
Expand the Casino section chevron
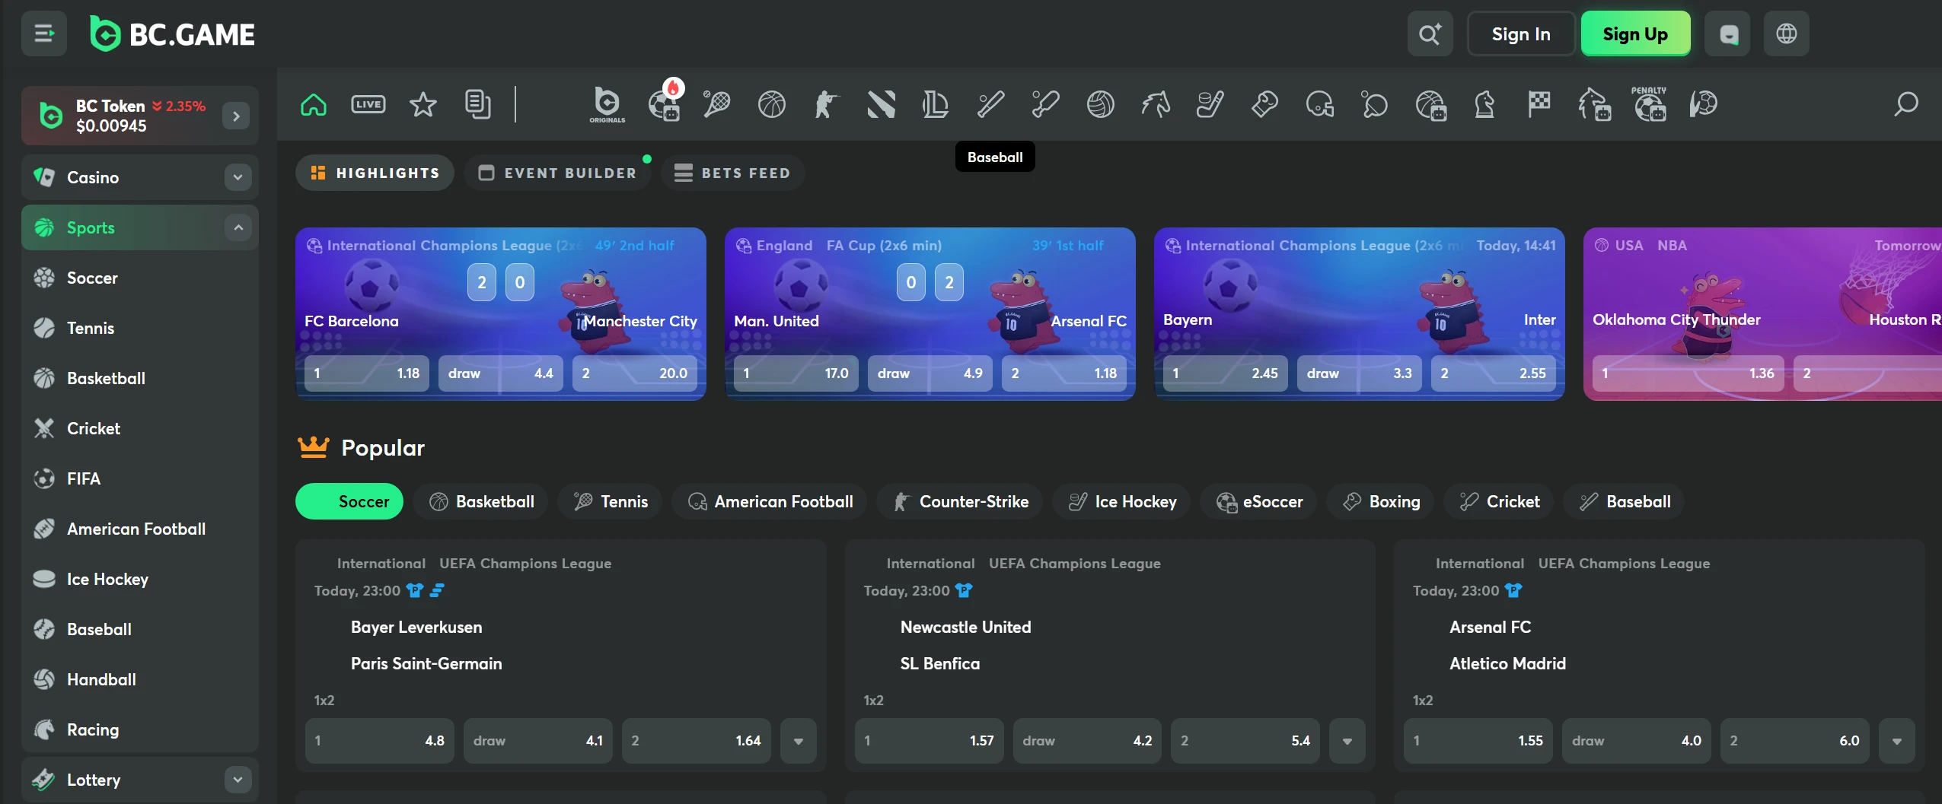click(x=238, y=177)
